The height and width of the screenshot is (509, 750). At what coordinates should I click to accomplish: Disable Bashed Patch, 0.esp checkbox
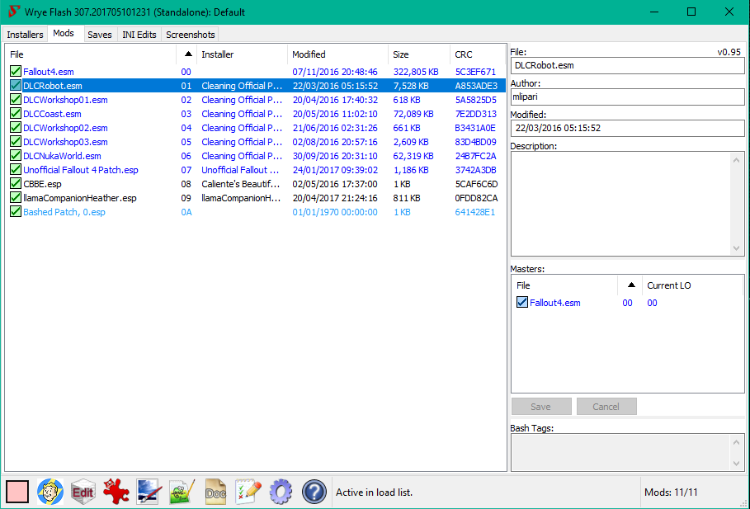coord(16,212)
